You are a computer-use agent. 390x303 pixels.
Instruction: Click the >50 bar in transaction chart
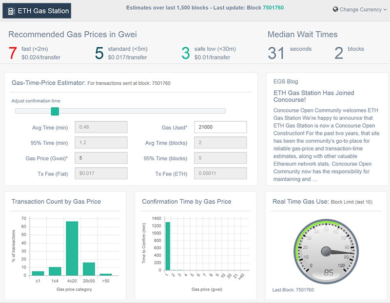(106, 275)
